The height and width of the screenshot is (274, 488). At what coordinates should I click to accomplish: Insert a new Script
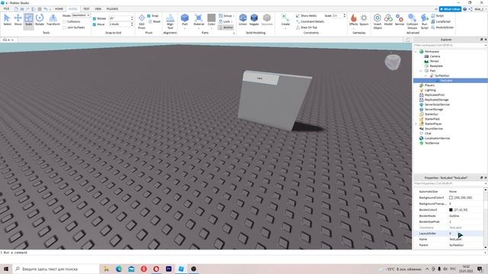point(438,15)
